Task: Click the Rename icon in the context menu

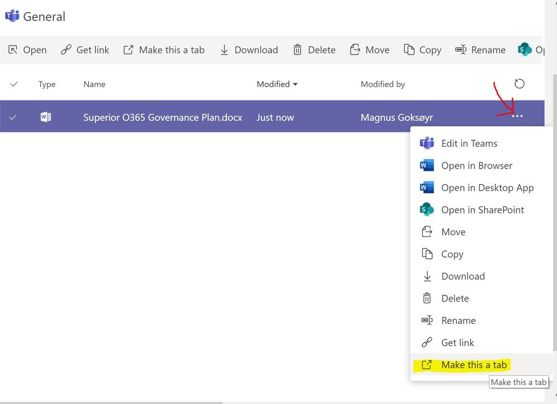Action: point(427,321)
